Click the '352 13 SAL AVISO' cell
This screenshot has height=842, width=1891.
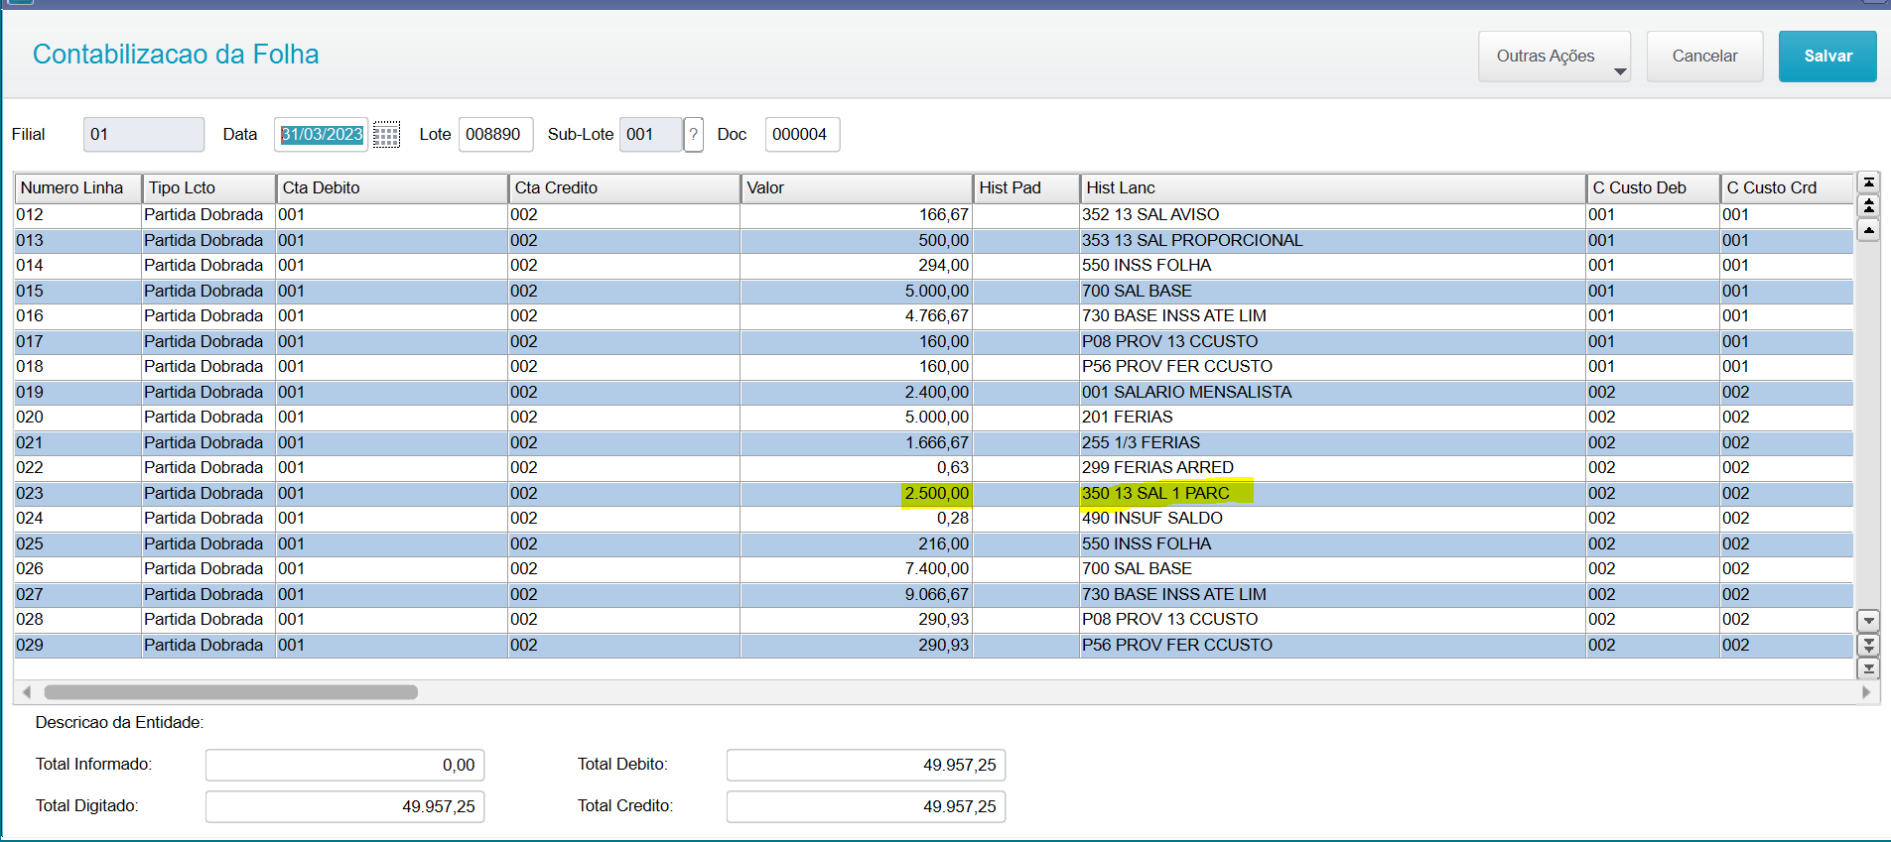[1333, 215]
